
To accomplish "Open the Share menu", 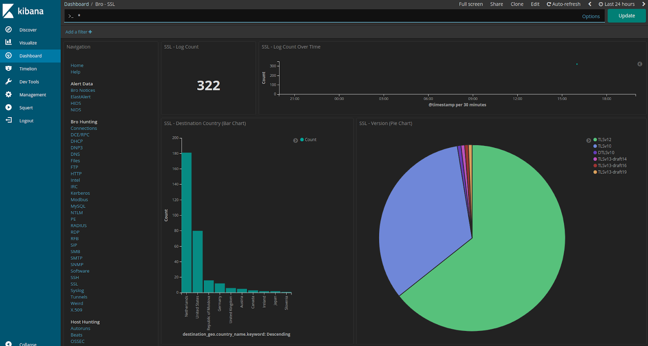I will [x=497, y=4].
